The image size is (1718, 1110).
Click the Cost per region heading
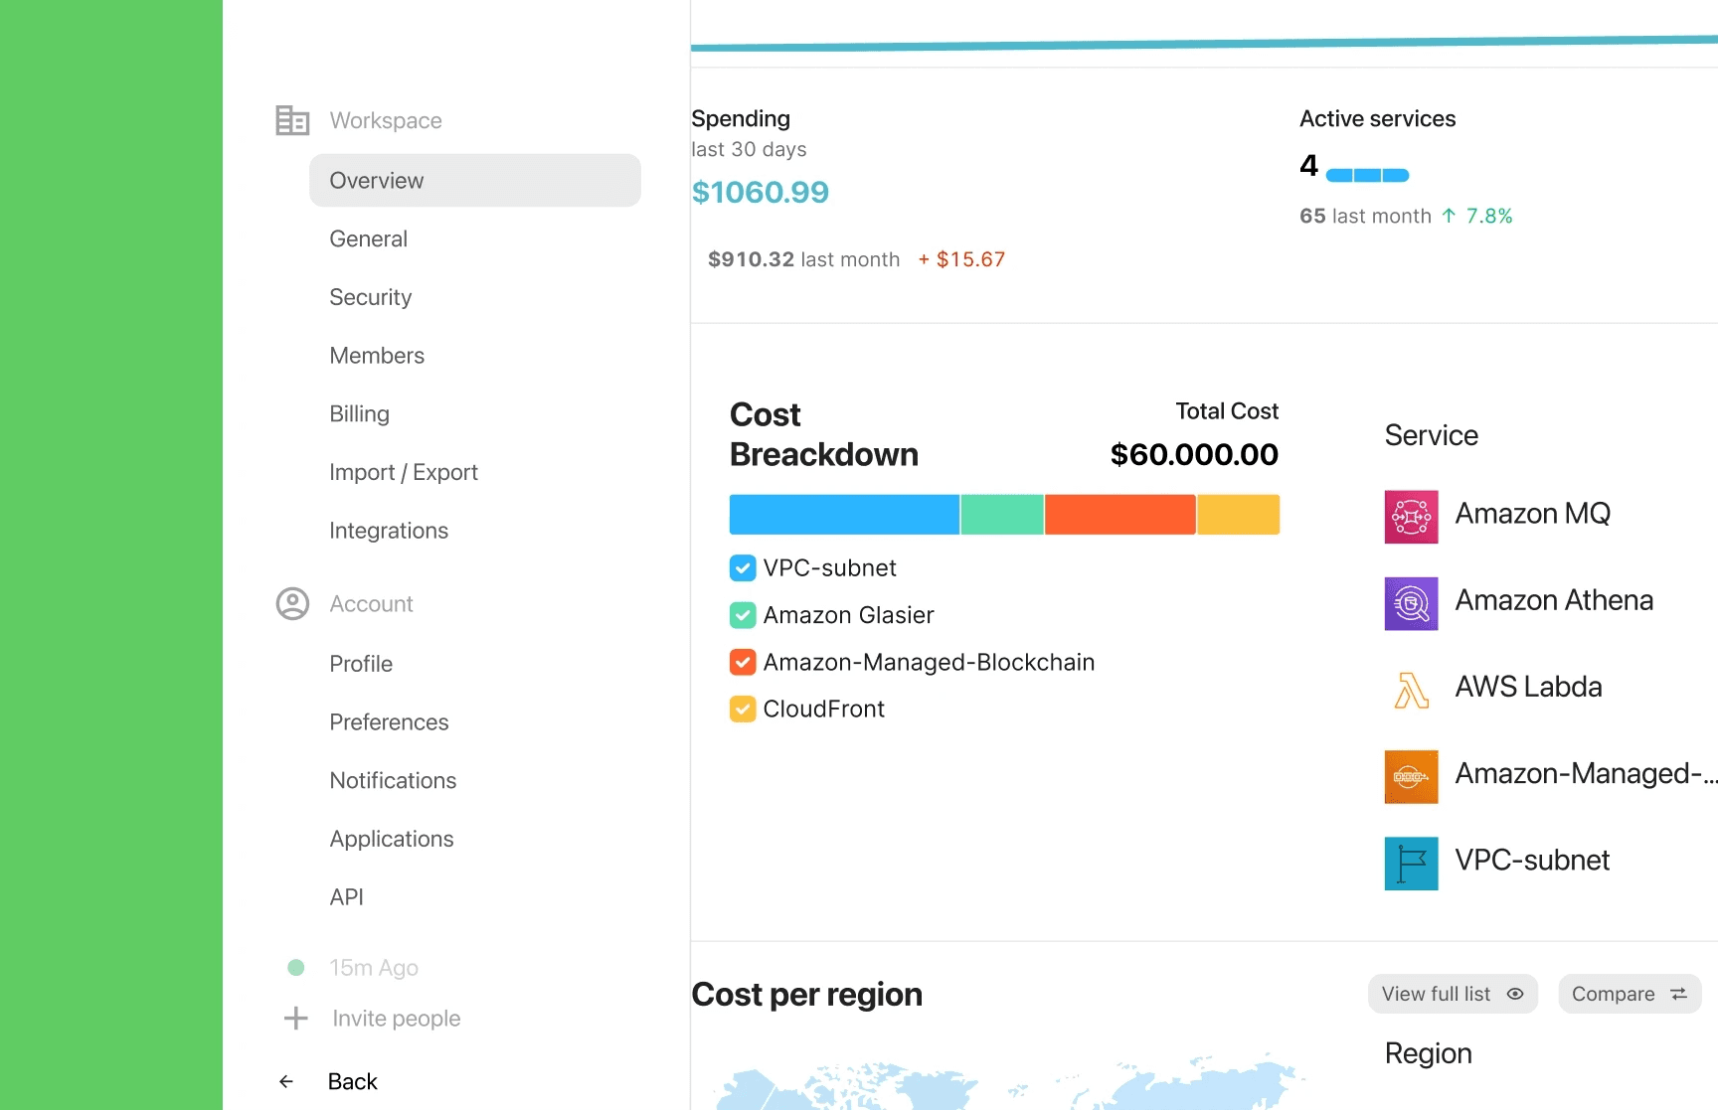pyautogui.click(x=806, y=995)
